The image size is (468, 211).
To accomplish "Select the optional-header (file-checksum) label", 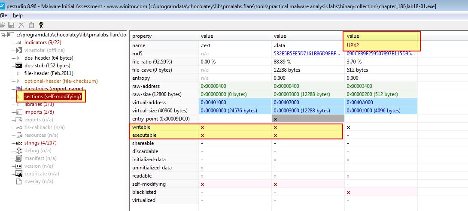I will click(61, 81).
